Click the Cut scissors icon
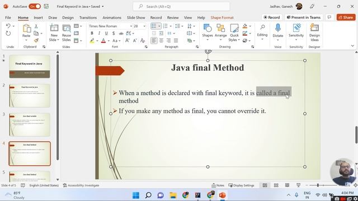This screenshot has height=201, width=358. click(36, 26)
